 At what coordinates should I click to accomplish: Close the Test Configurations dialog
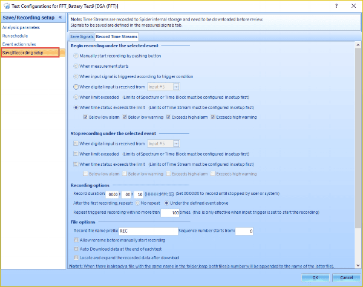(x=353, y=5)
